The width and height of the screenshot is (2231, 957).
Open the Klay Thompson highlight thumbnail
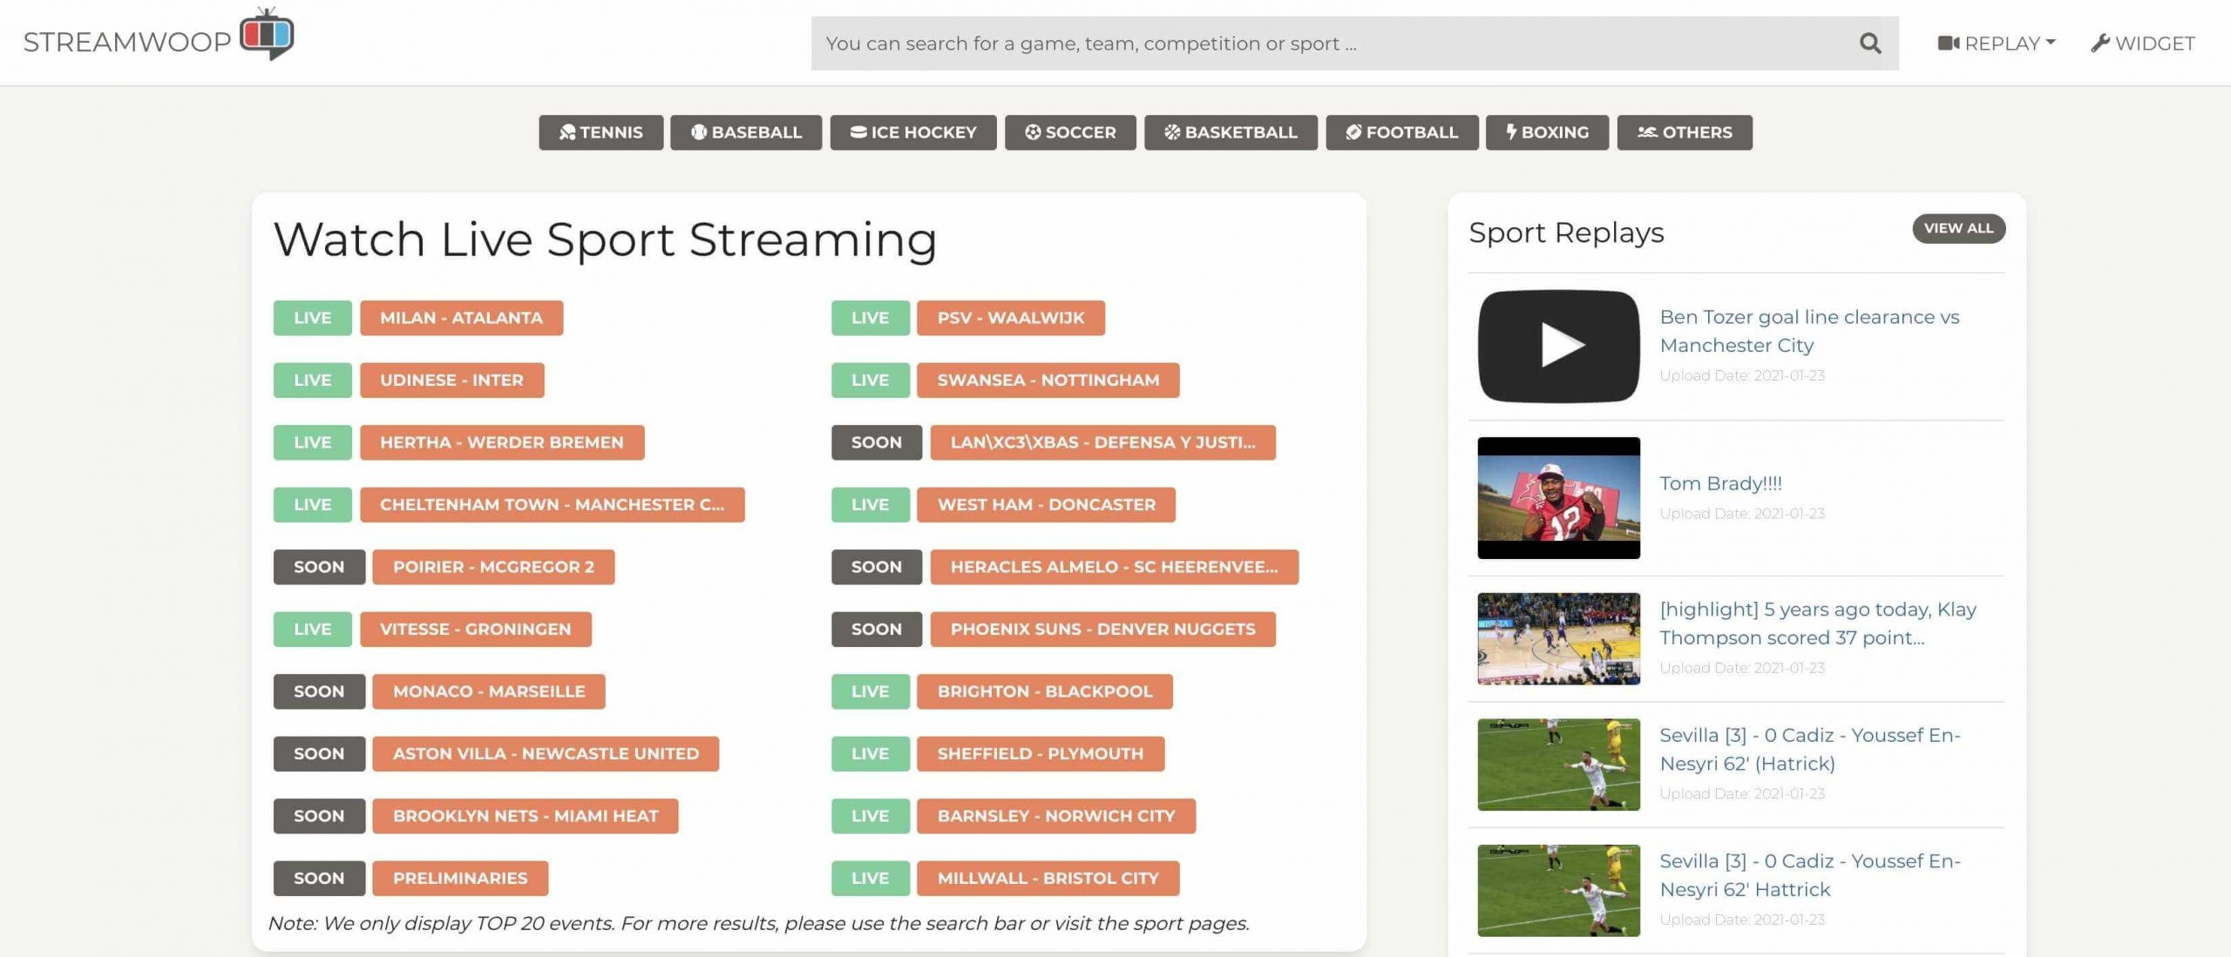click(x=1558, y=638)
